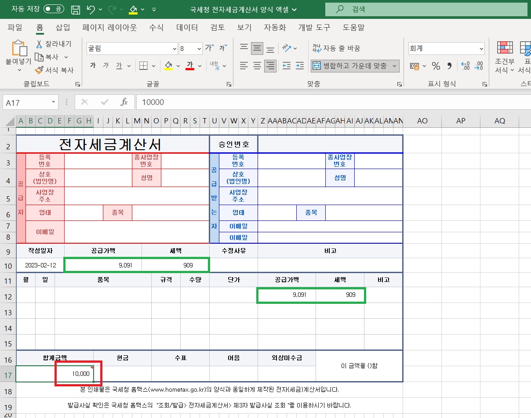Open the borders dropdown arrow
This screenshot has height=418, width=531.
pyautogui.click(x=154, y=66)
